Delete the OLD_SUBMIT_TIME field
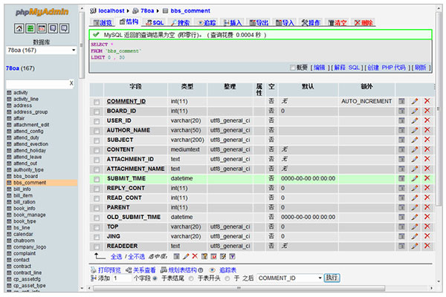Screen dimensions: 446x297 coord(427,217)
